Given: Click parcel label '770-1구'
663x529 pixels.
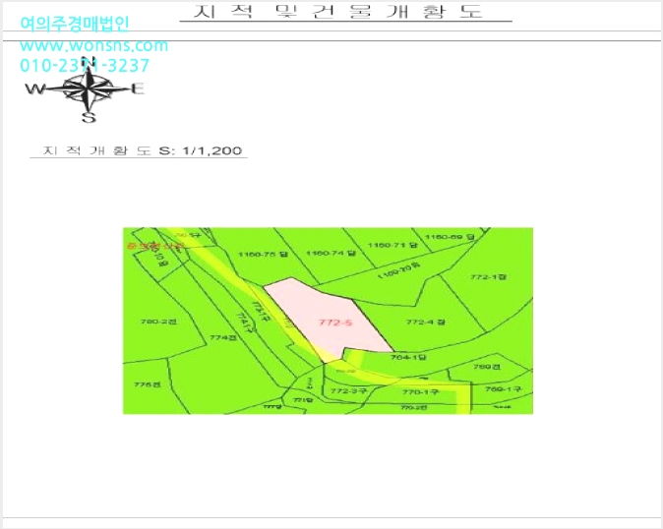Looking at the screenshot, I should [421, 392].
